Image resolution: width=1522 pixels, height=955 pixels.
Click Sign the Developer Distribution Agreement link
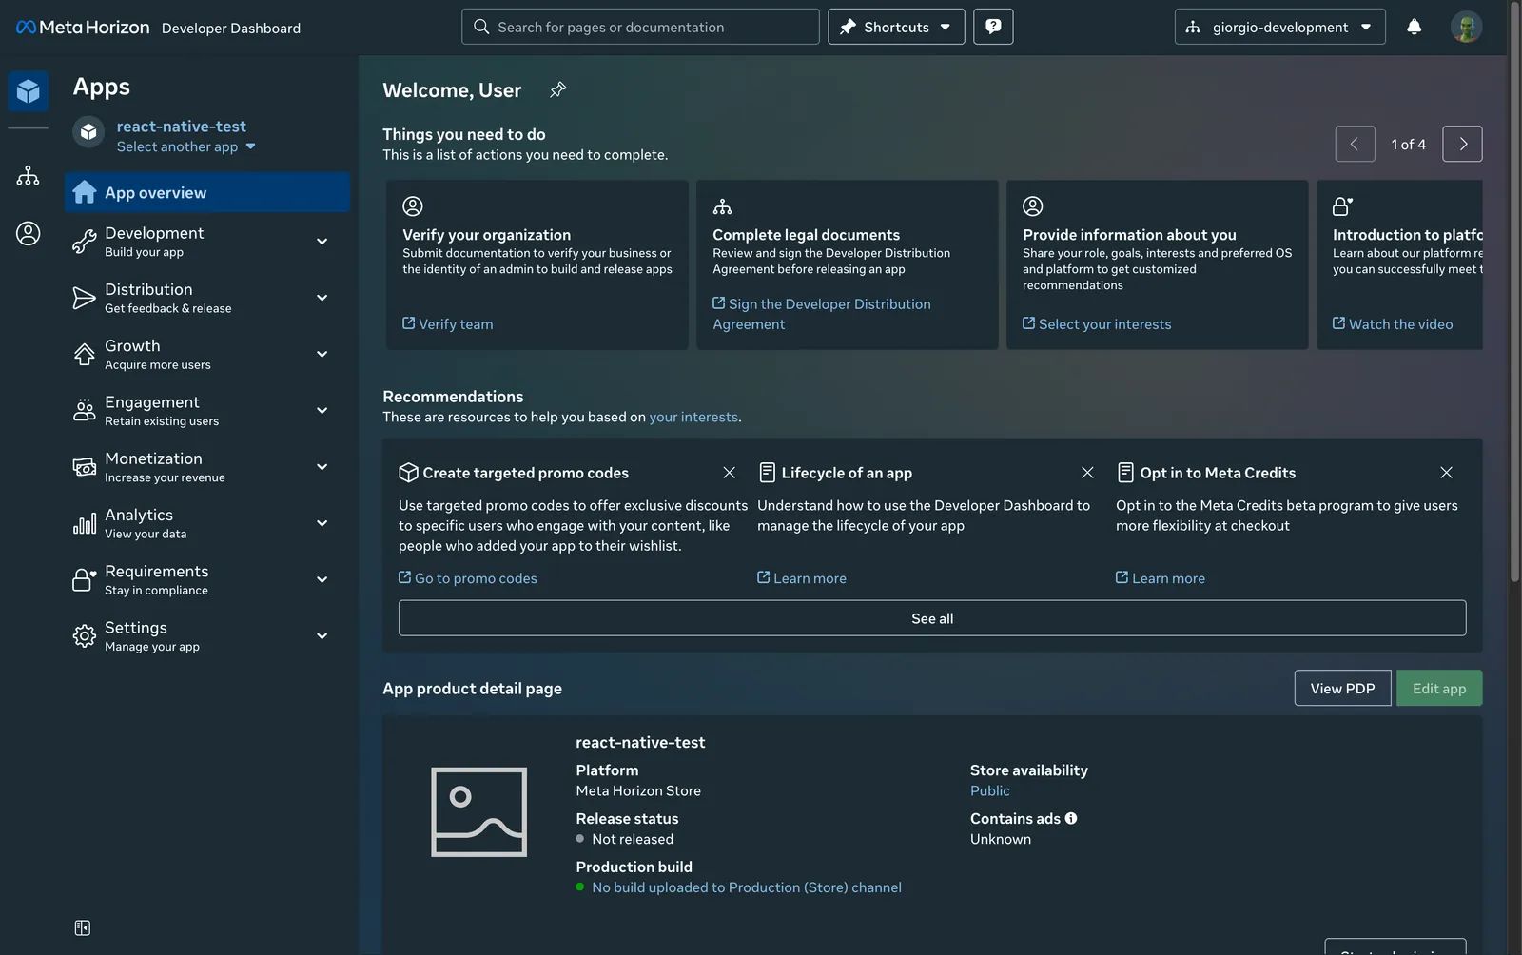[822, 314]
